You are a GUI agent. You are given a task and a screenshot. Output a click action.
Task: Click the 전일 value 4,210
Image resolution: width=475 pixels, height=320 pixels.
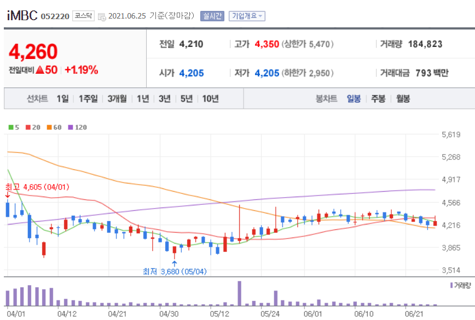[x=191, y=44]
